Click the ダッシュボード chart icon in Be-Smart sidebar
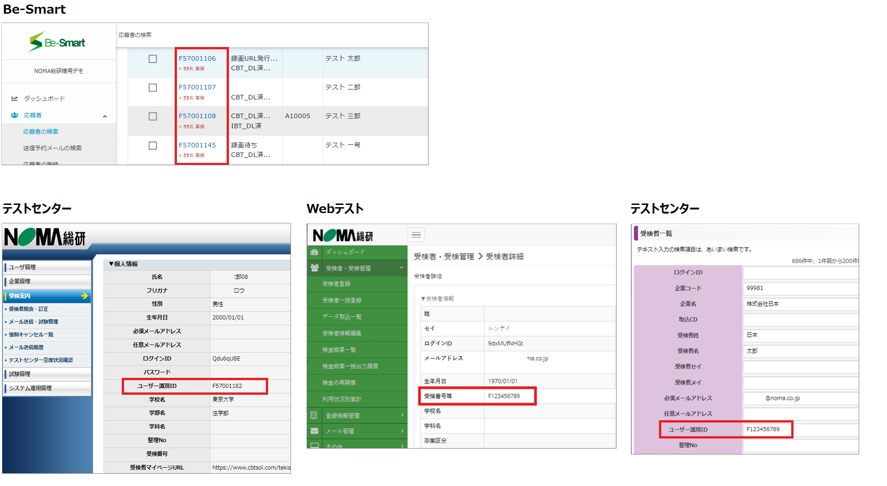 tap(15, 99)
